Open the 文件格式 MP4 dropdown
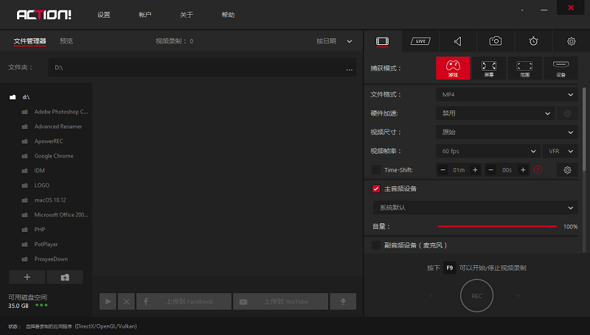The height and width of the screenshot is (335, 590). 506,94
